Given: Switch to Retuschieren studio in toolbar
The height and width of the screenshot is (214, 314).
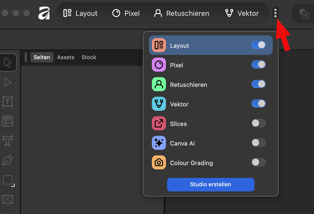Looking at the screenshot, I should click(181, 13).
